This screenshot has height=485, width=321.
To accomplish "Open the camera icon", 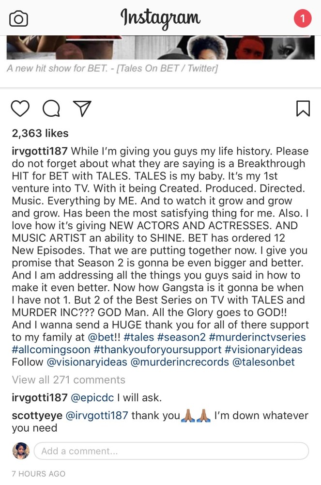I will coord(18,18).
